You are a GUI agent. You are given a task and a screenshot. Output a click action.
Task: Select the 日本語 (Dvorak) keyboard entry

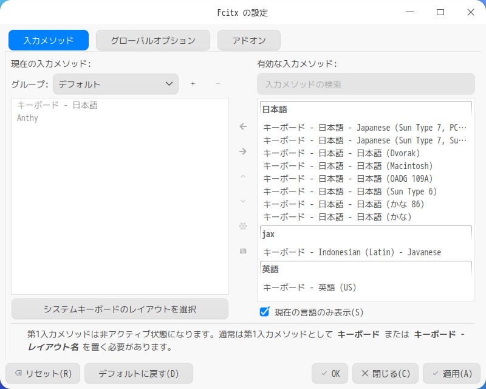pos(366,153)
